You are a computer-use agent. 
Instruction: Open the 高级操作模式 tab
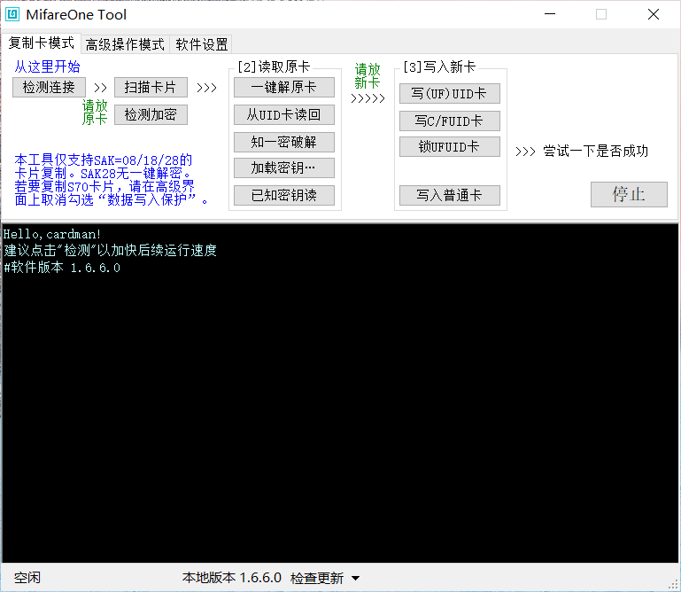click(125, 44)
